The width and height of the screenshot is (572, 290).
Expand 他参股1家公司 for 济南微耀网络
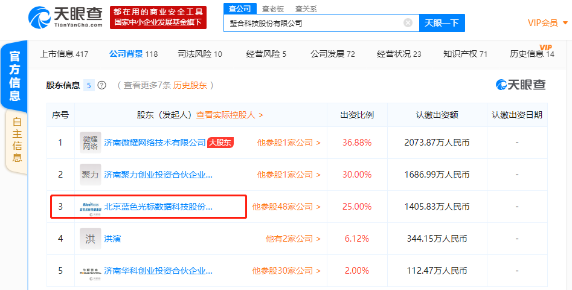click(x=289, y=143)
